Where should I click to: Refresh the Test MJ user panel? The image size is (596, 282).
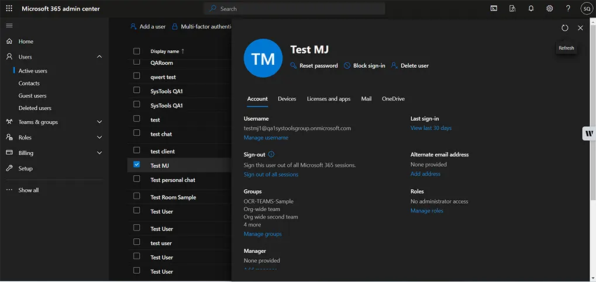(x=565, y=27)
